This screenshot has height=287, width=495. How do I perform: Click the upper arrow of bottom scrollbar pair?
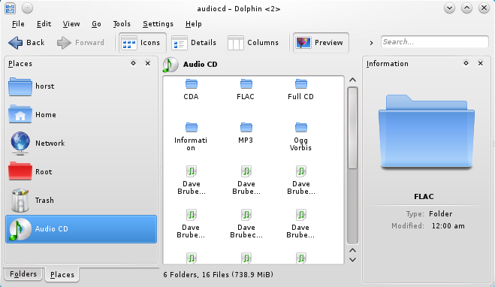pos(352,250)
